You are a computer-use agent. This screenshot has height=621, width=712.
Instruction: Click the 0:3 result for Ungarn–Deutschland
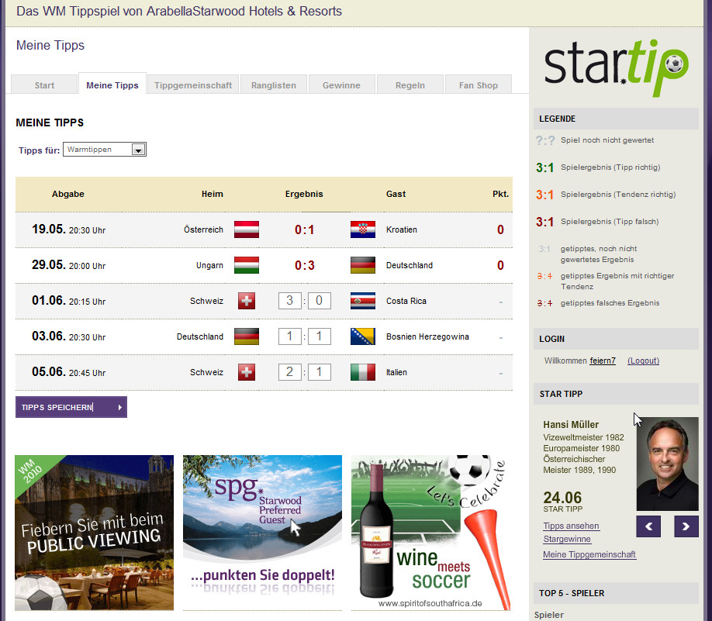click(304, 266)
